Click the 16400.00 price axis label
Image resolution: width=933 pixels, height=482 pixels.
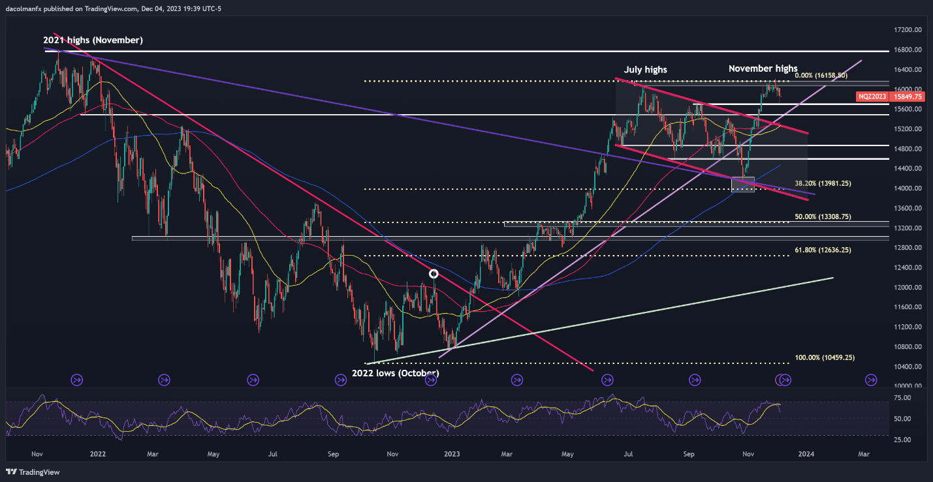pos(908,70)
